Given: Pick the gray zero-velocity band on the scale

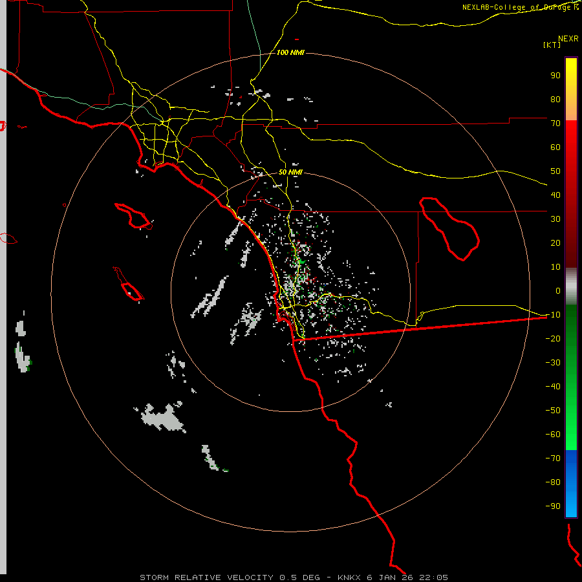Looking at the screenshot, I should tap(571, 286).
